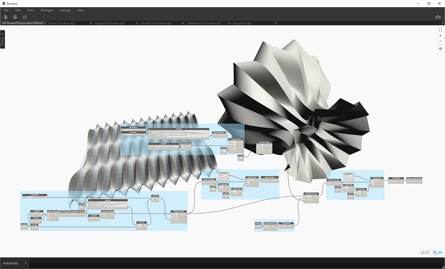Open the Settings menu
The width and height of the screenshot is (445, 269).
click(65, 10)
